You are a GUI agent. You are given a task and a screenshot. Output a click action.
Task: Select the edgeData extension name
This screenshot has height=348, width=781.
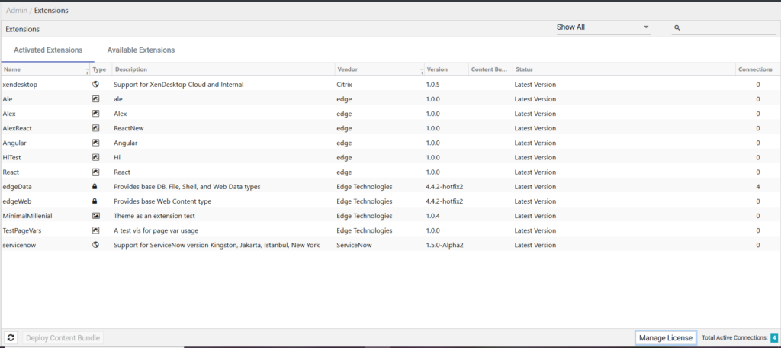(x=18, y=187)
